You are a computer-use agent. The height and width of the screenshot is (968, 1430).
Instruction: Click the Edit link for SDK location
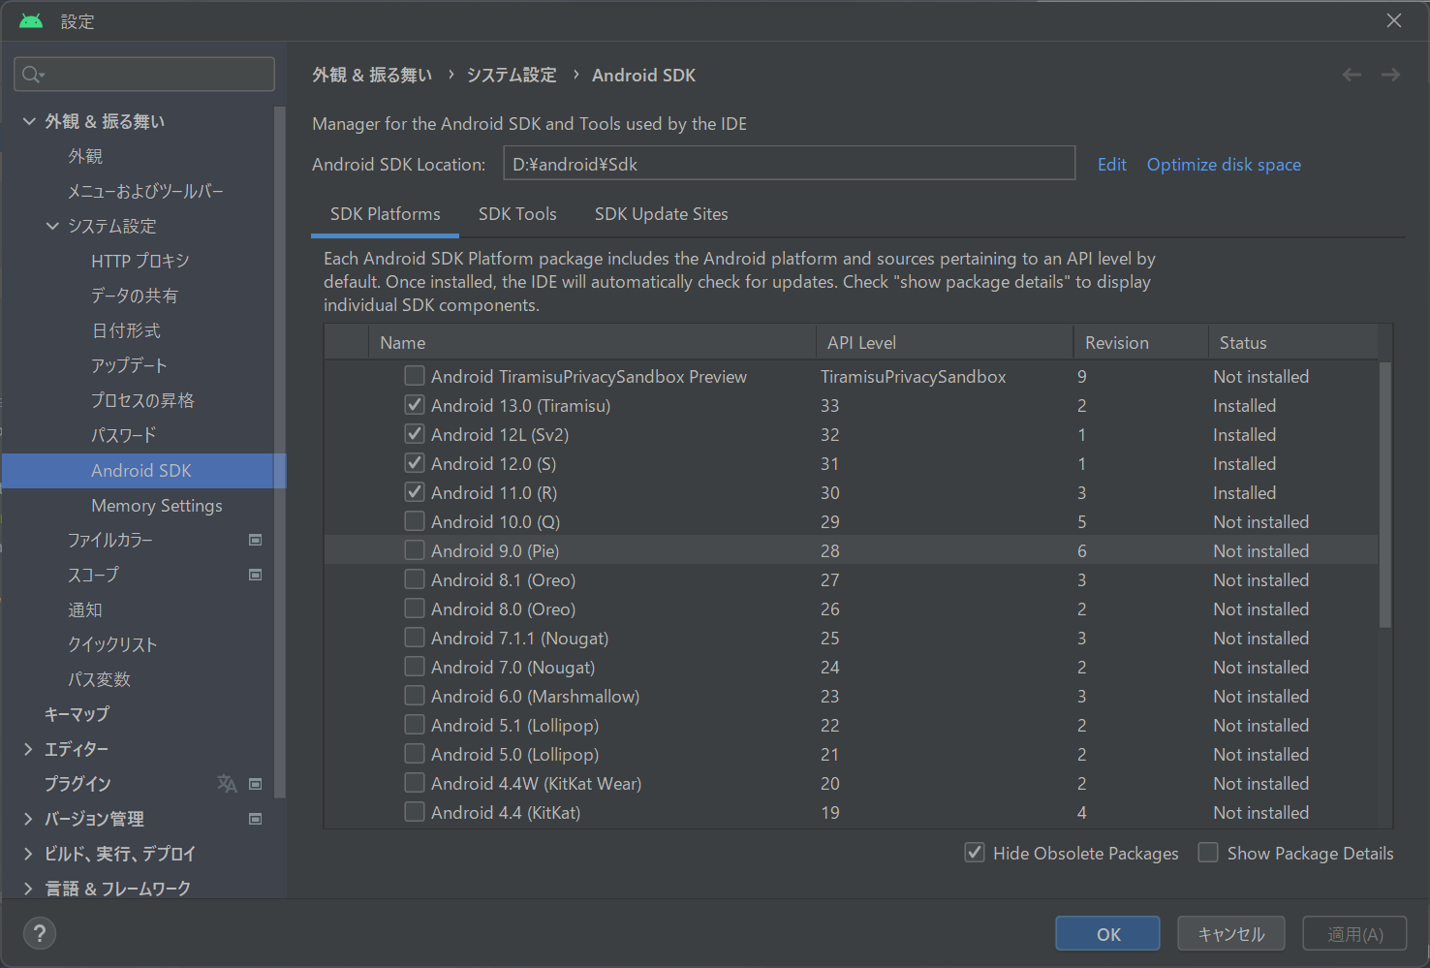1111,164
